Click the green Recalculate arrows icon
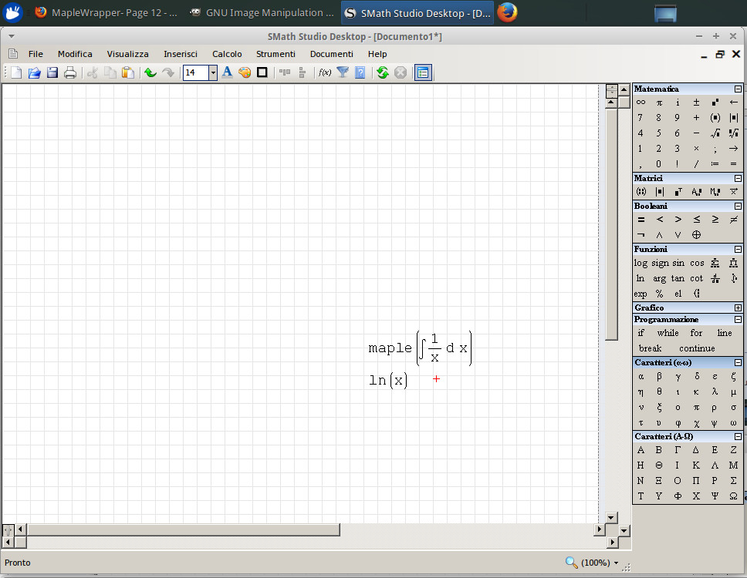The height and width of the screenshot is (578, 747). [x=382, y=72]
